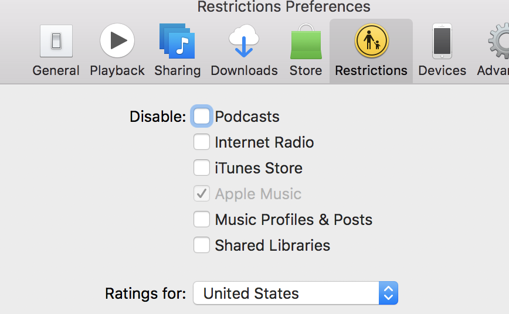The width and height of the screenshot is (509, 314).
Task: Tick the iTunes Store restriction checkbox
Action: click(x=202, y=168)
